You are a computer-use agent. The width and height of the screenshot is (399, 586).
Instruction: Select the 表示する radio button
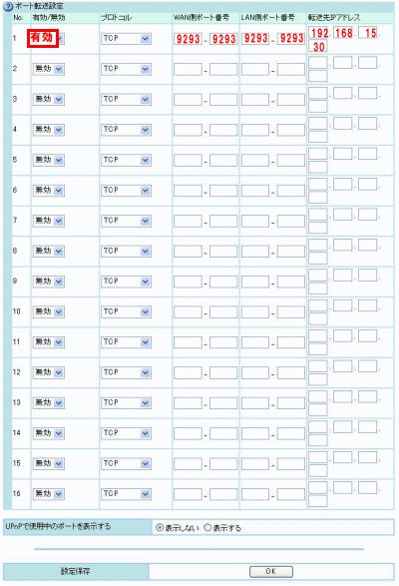(x=207, y=528)
